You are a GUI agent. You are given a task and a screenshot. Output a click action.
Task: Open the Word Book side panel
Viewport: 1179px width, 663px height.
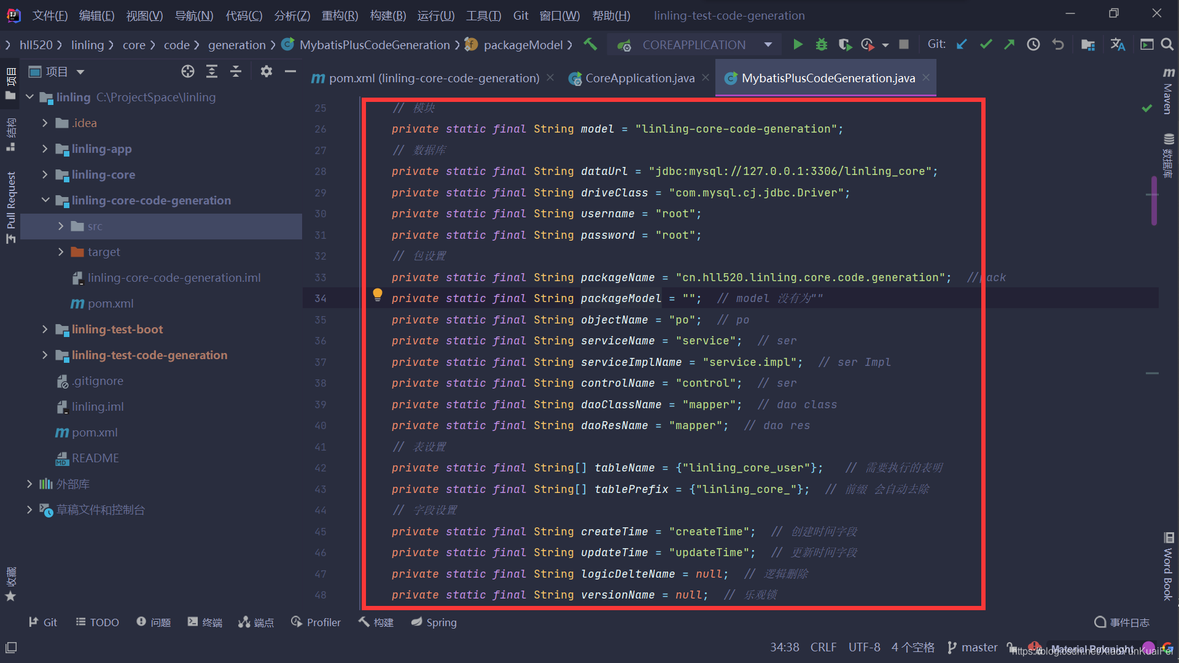[x=1168, y=567]
